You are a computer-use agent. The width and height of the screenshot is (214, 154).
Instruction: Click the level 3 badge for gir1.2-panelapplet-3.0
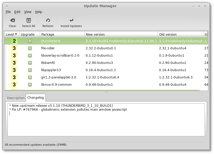point(14,77)
